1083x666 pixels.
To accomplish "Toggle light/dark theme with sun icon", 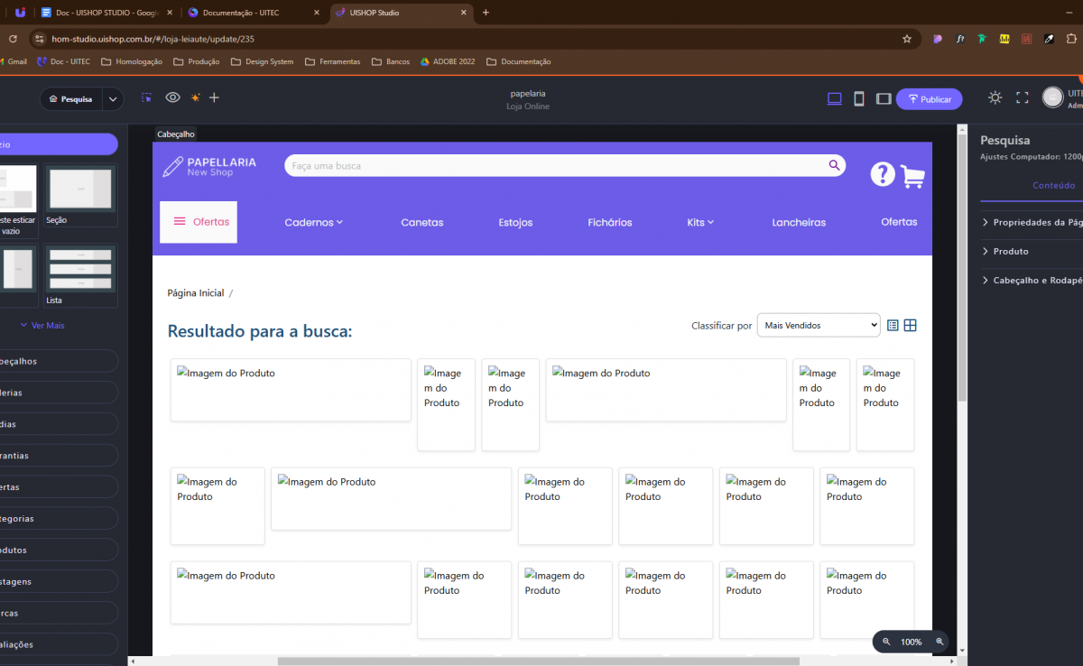I will point(995,98).
